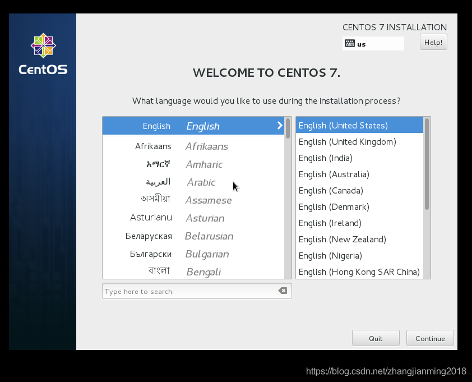Screen dimensions: 472x382
Task: Select Amharic in language list
Action: (x=193, y=164)
